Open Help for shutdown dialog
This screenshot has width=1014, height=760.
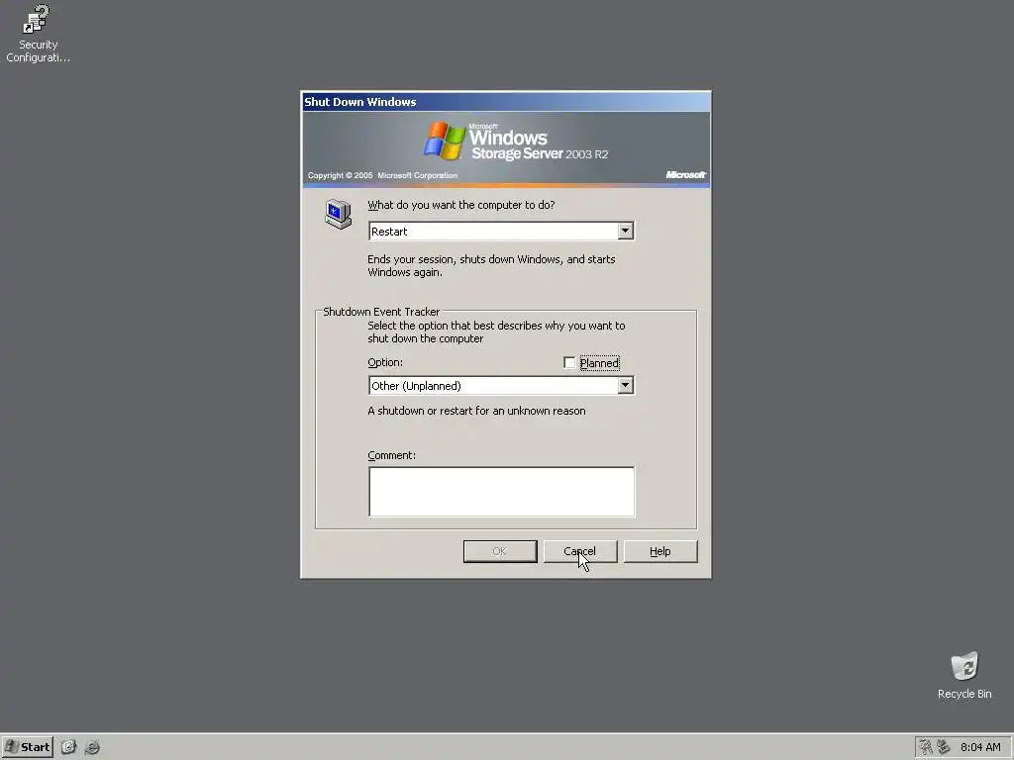tap(660, 551)
